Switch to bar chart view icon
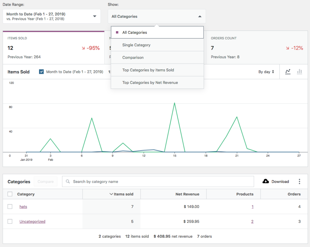This screenshot has height=247, width=310. coord(299,72)
